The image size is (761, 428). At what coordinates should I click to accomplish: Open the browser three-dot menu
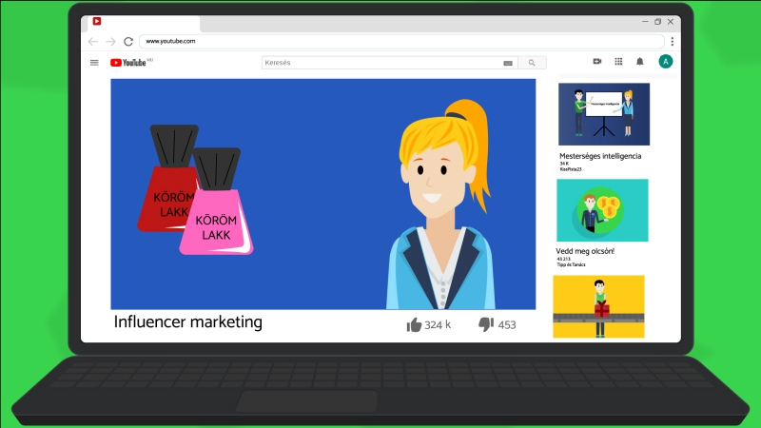pyautogui.click(x=672, y=42)
